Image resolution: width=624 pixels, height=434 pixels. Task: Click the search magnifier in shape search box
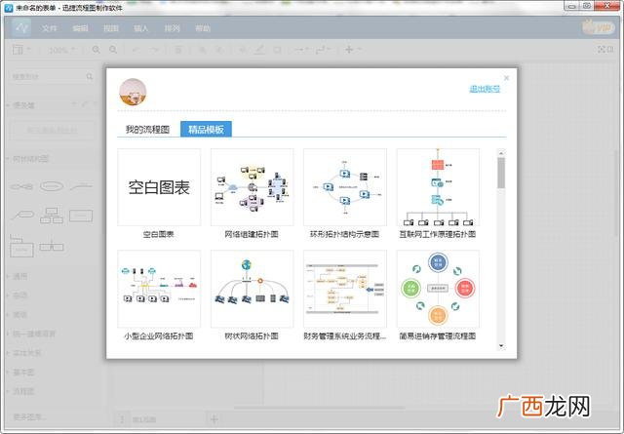[90, 76]
